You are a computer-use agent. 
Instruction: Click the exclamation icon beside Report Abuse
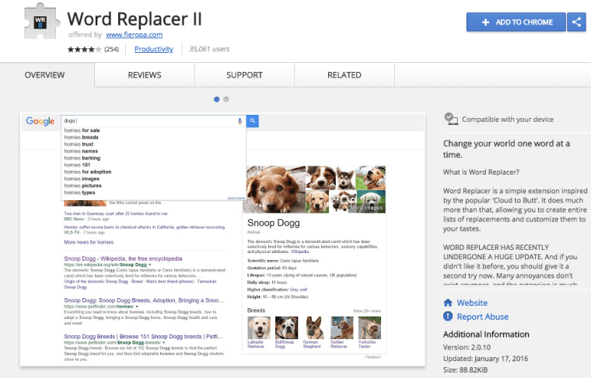coord(448,317)
